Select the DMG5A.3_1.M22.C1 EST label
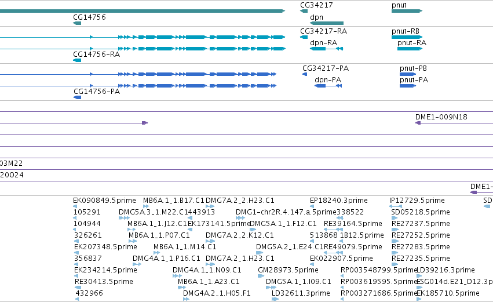The height and width of the screenshot is (302, 493). point(152,212)
